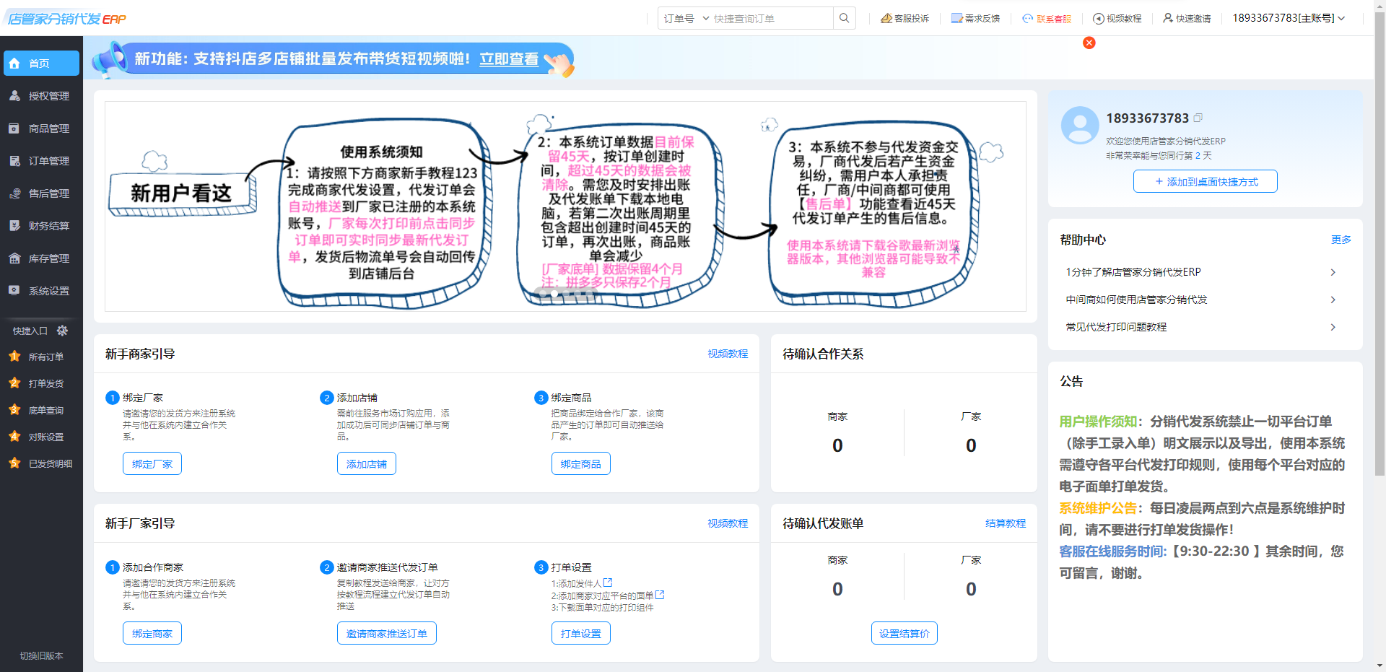
Task: Click the search magnifier icon in top bar
Action: click(x=844, y=18)
